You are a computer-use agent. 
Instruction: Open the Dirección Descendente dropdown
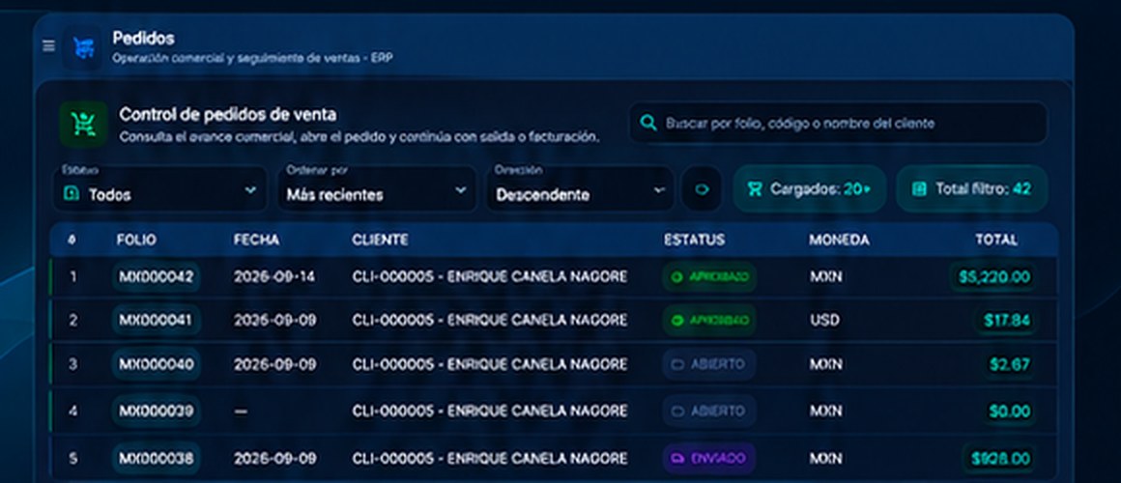(x=581, y=188)
